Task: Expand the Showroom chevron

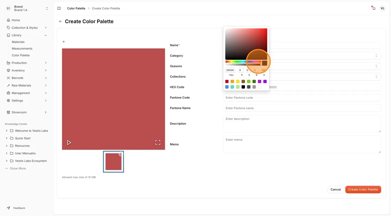Action: (x=46, y=112)
